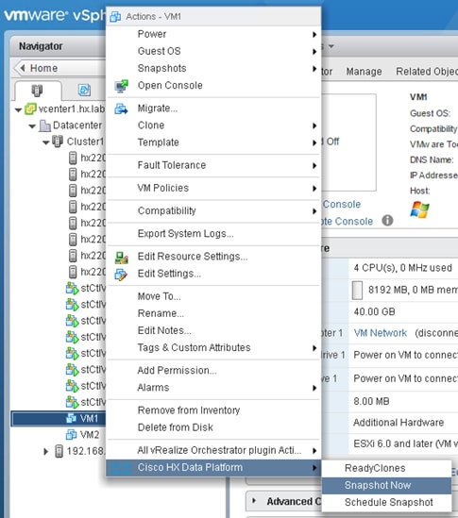458x518 pixels.
Task: Expand the 192.168 host node
Action: 46,451
